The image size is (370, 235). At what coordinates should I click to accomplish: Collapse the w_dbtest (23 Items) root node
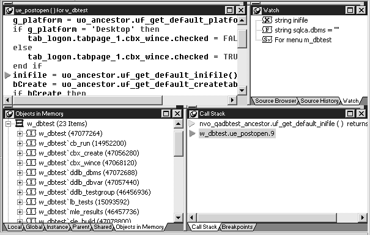point(9,124)
